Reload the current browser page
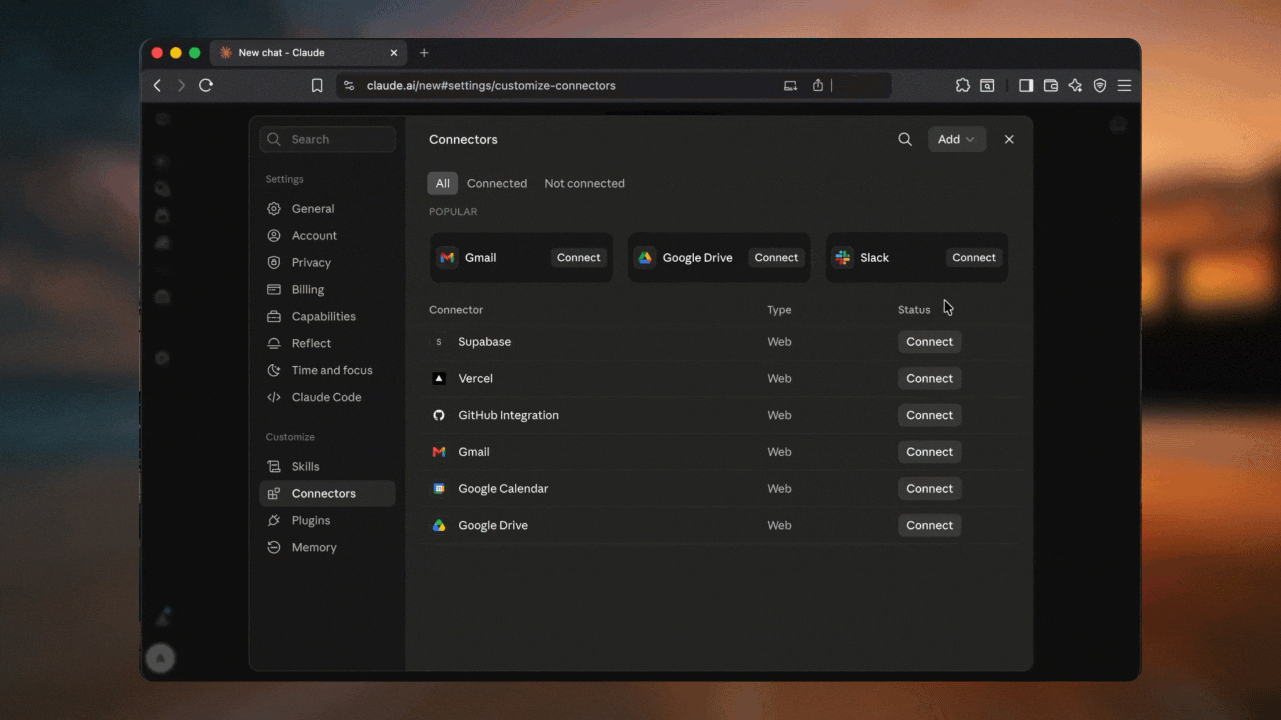Screen dimensions: 1281x720 pos(206,85)
